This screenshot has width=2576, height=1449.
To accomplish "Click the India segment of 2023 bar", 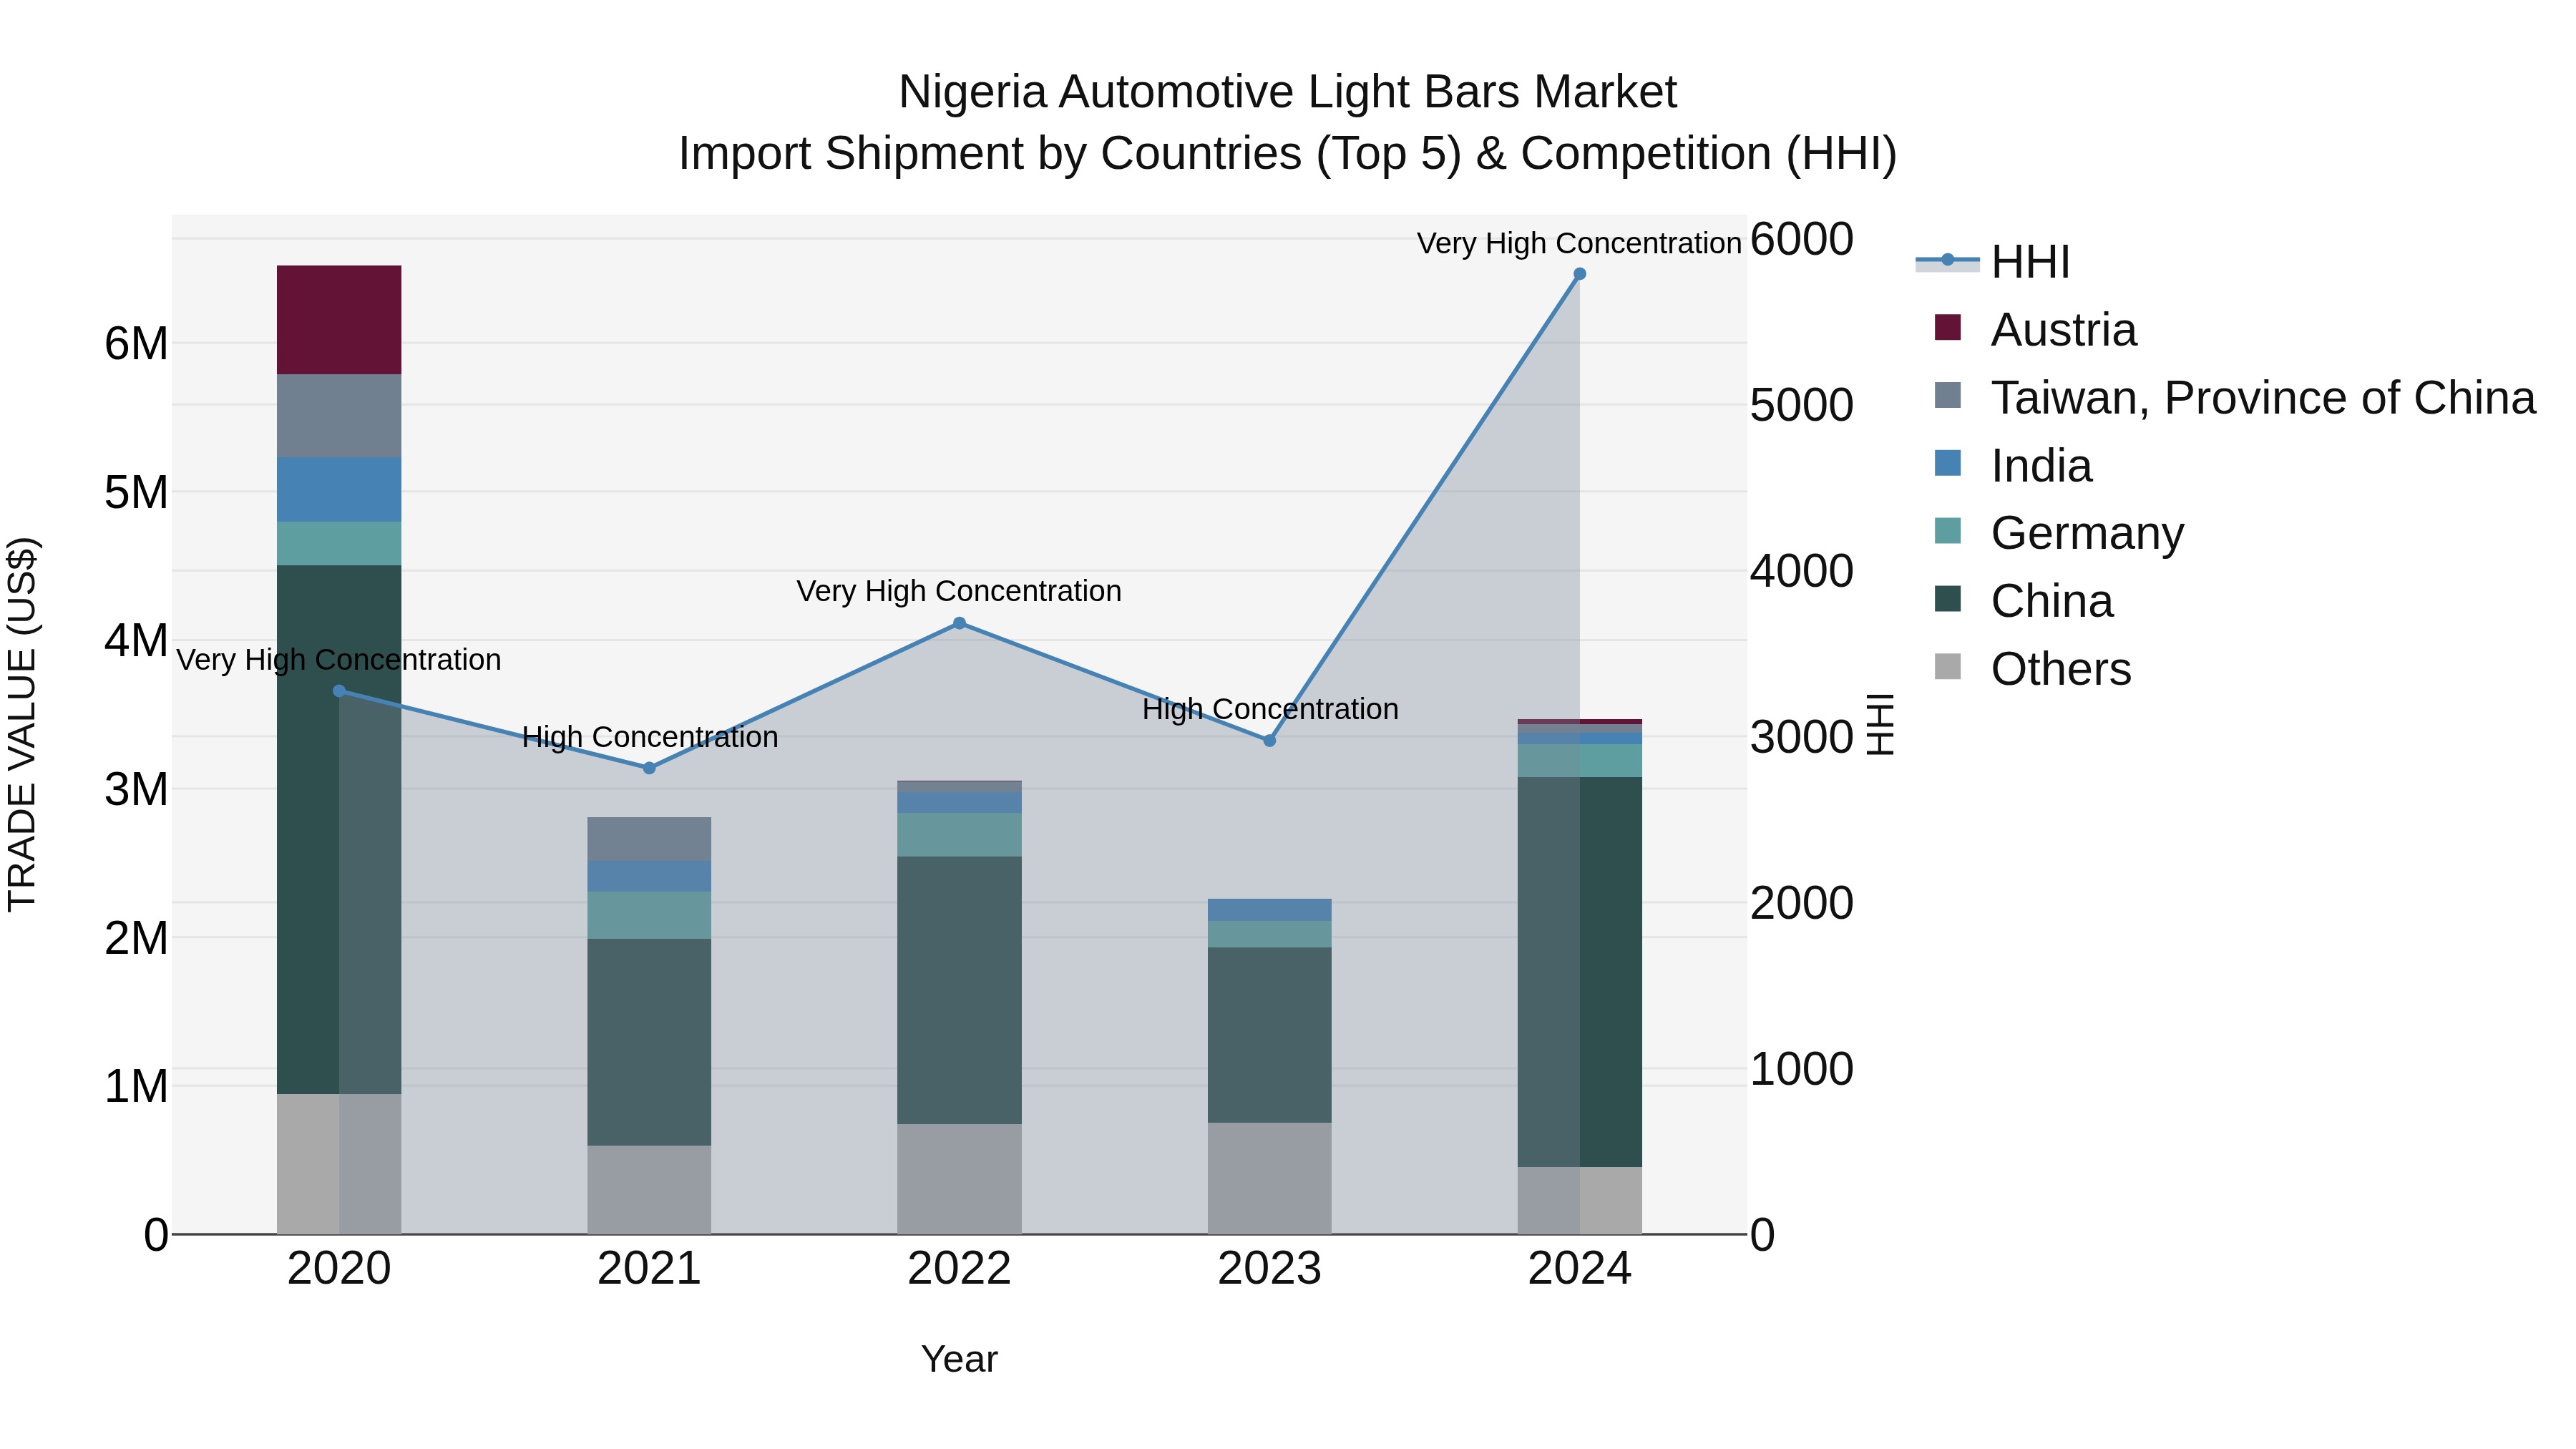I will pyautogui.click(x=1270, y=910).
